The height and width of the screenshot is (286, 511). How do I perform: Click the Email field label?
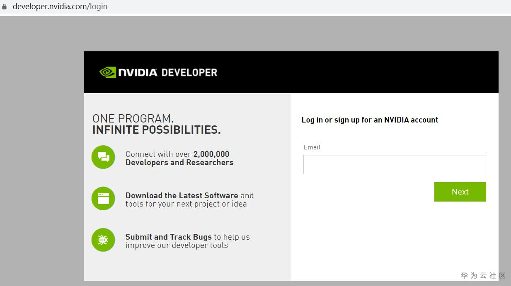tap(312, 147)
